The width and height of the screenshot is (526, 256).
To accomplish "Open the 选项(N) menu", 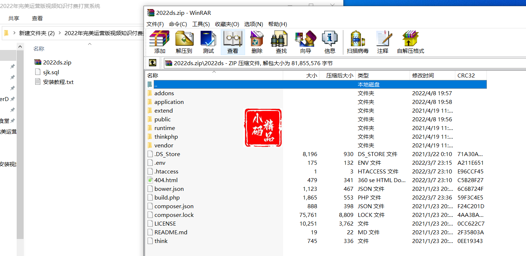I will 253,24.
